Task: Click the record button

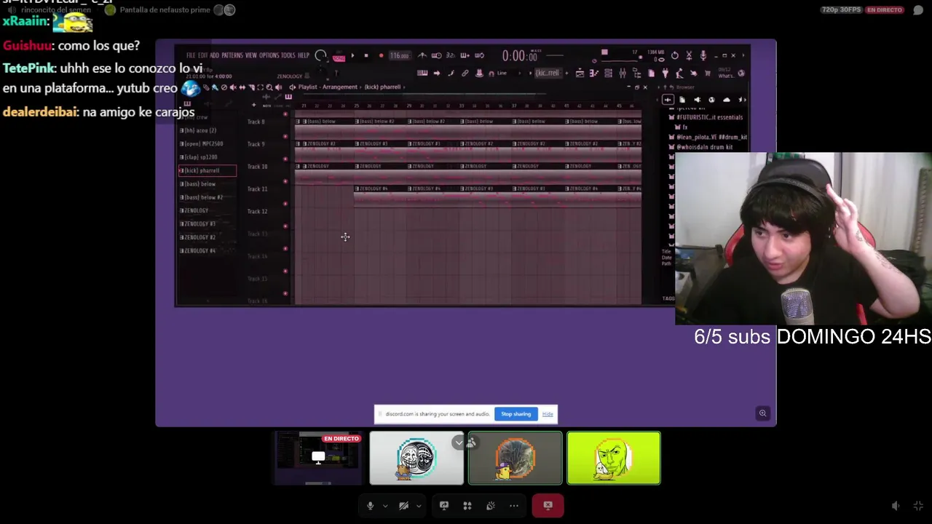Action: [381, 55]
